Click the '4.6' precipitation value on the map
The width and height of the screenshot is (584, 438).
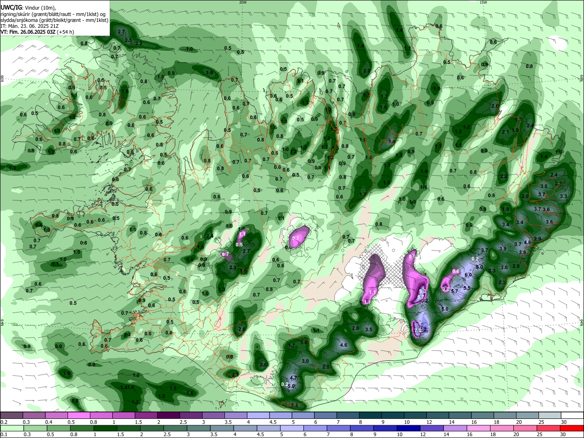click(344, 345)
